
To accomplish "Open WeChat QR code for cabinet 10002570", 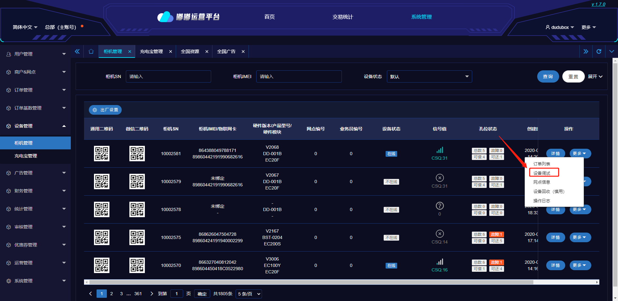I will click(137, 265).
